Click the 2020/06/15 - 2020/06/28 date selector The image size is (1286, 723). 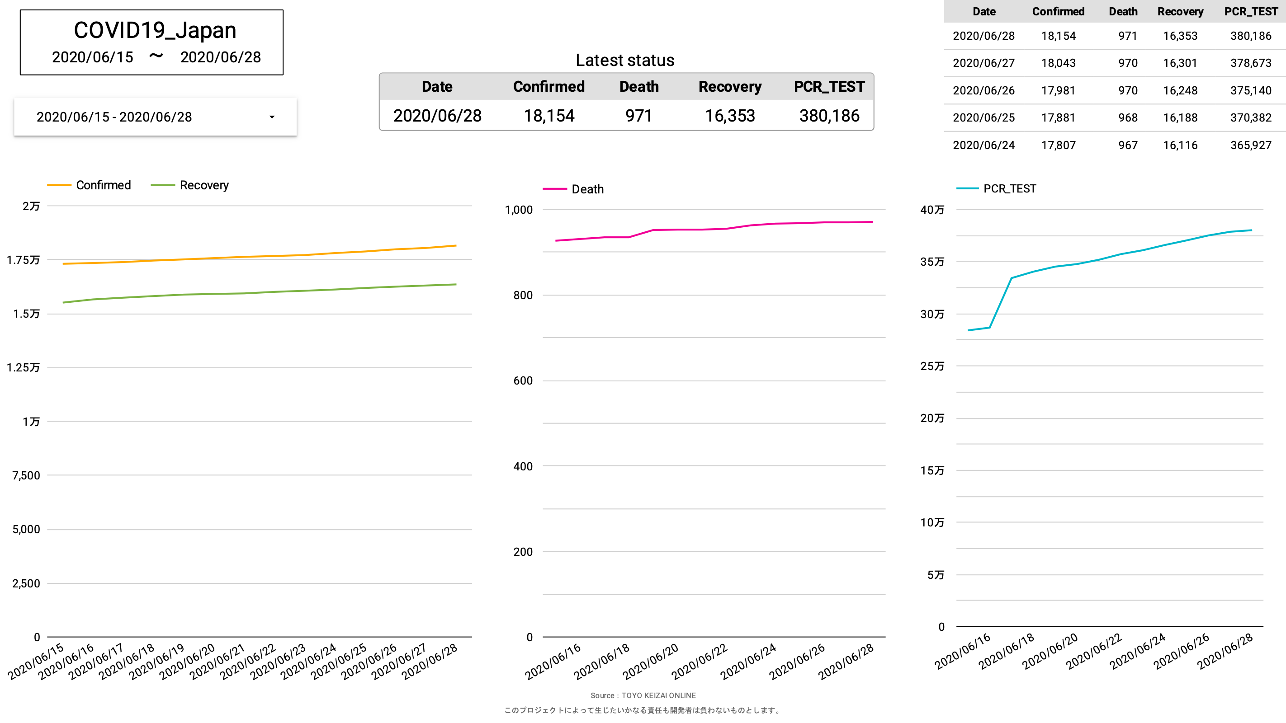(x=115, y=117)
